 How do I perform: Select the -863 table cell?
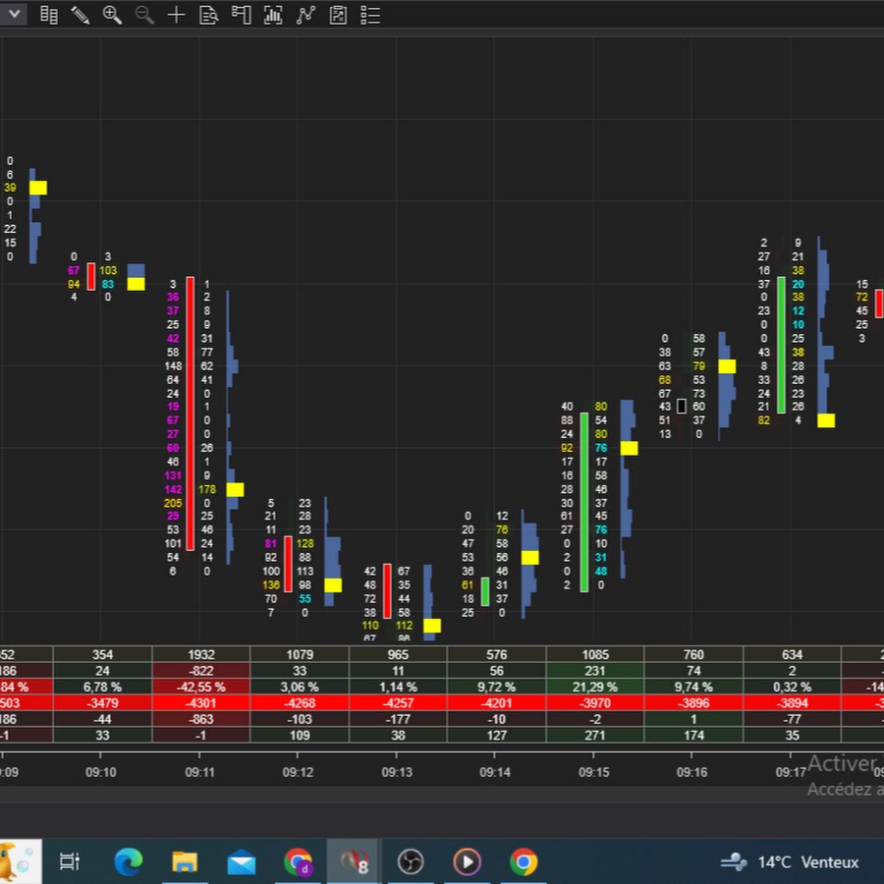[201, 719]
